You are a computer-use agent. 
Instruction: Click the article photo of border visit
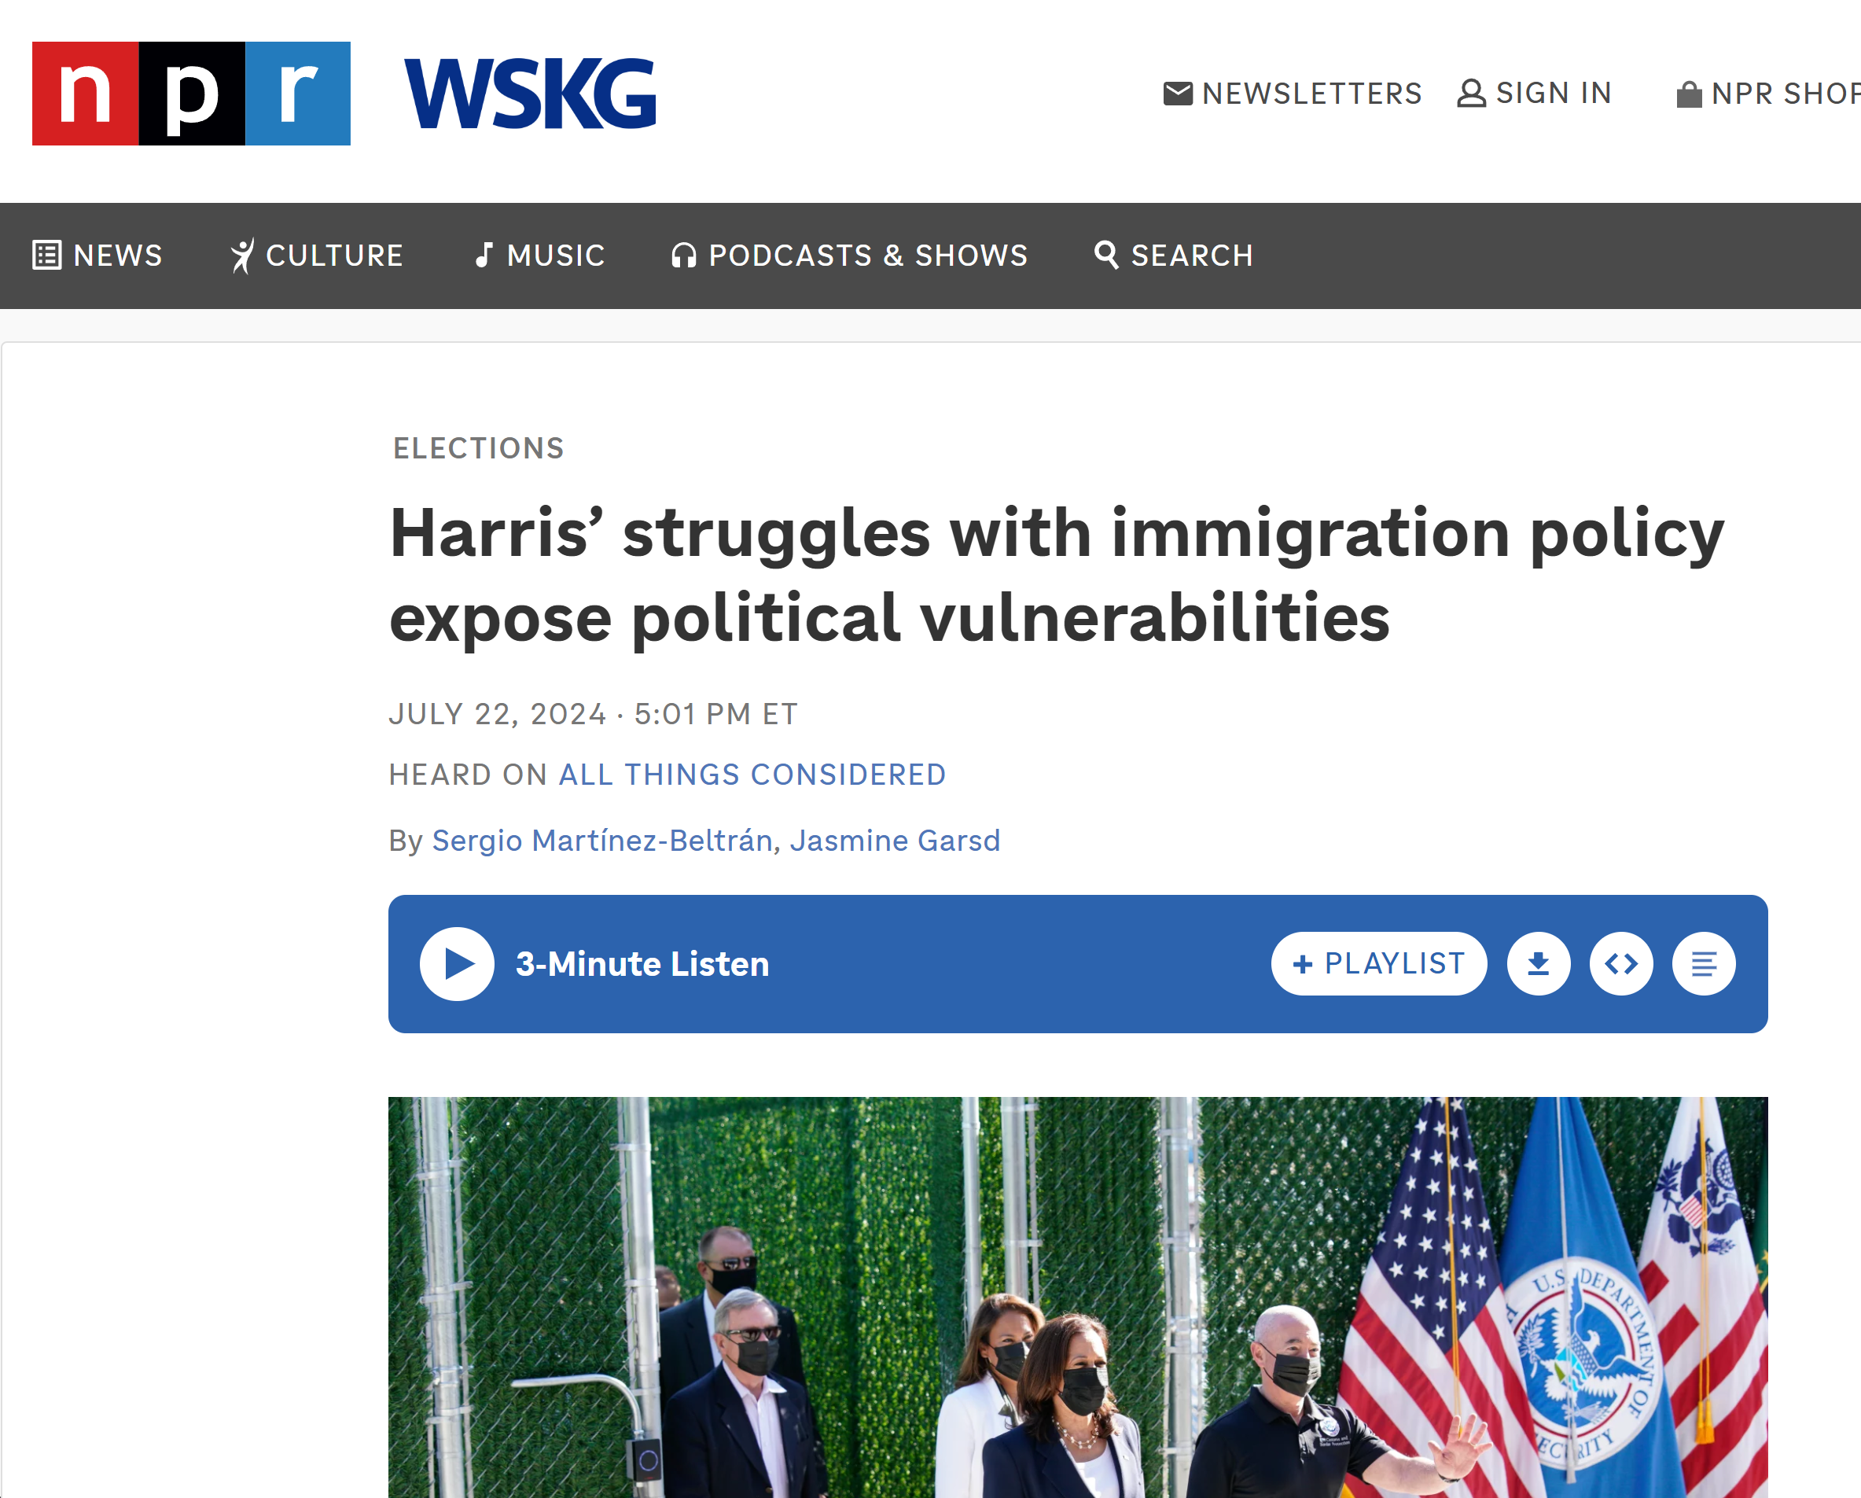tap(1078, 1297)
